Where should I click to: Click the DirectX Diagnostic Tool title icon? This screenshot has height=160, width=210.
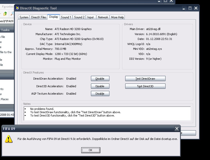(17, 8)
